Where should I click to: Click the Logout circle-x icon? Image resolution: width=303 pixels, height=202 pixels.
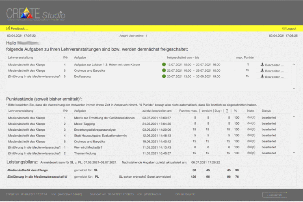(284, 28)
